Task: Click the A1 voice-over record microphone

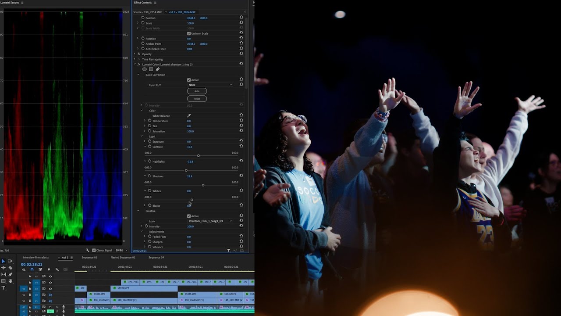Action: (x=64, y=307)
